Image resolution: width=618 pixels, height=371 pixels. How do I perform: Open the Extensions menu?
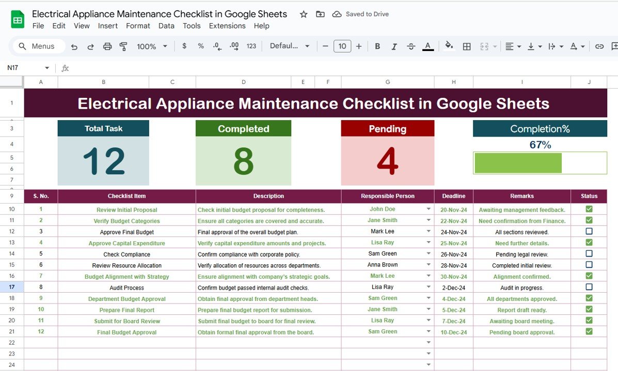tap(227, 26)
